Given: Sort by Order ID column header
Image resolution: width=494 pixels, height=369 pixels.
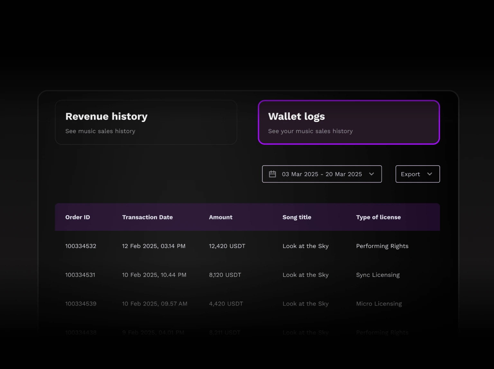Looking at the screenshot, I should (78, 217).
